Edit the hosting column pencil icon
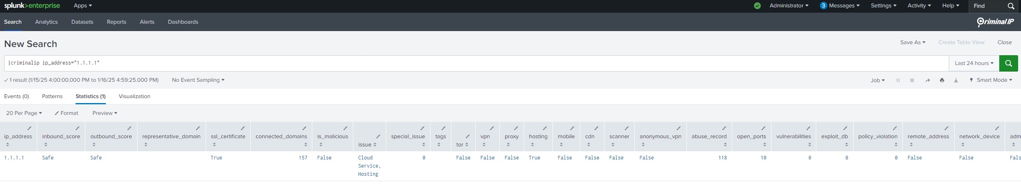Viewport: 1021px width, 184px height. (x=545, y=128)
